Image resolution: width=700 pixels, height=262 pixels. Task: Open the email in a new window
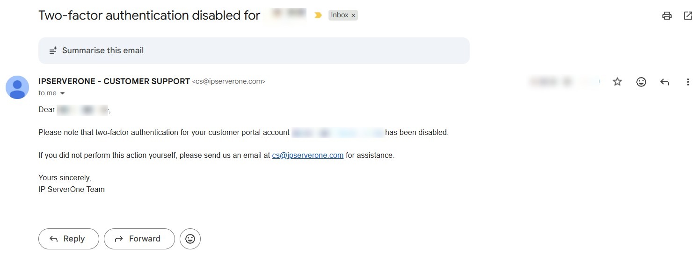pyautogui.click(x=688, y=15)
